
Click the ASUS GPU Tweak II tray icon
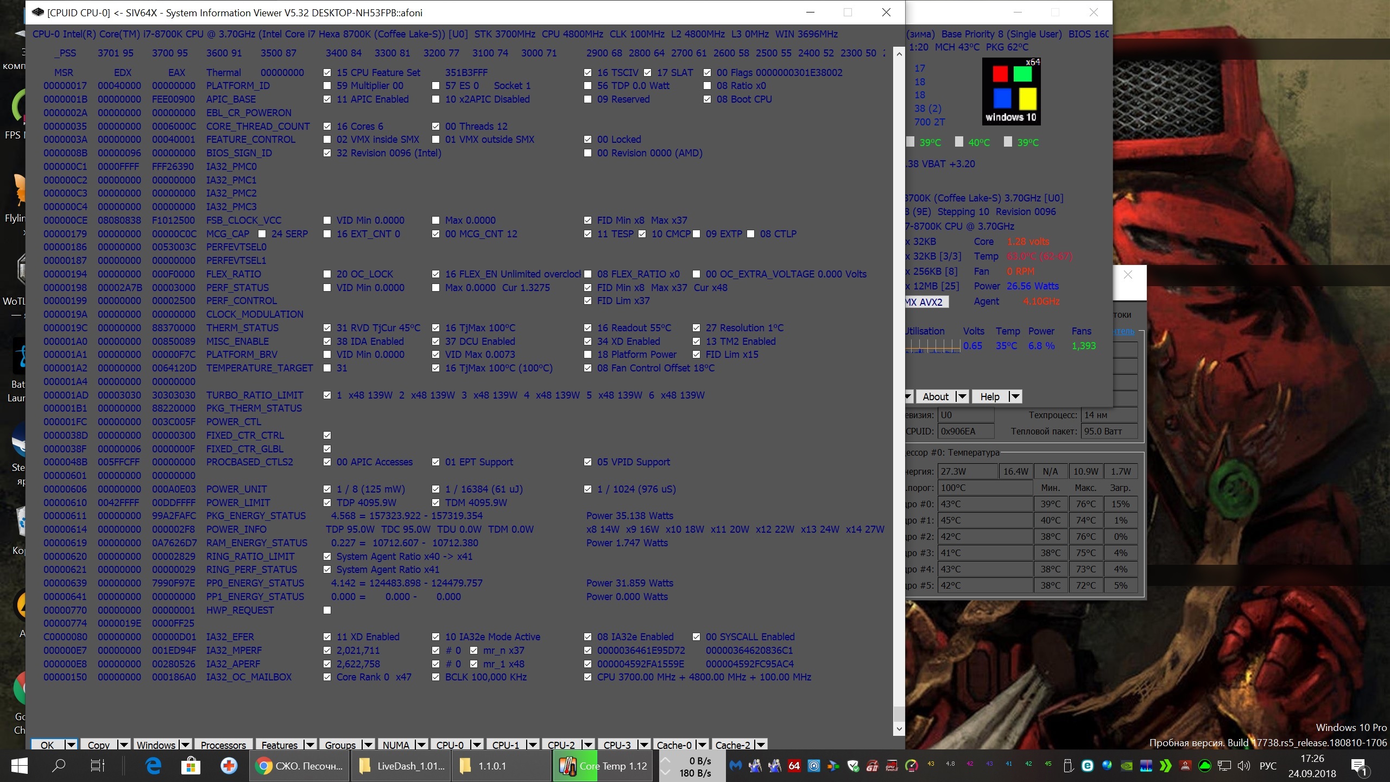[892, 766]
